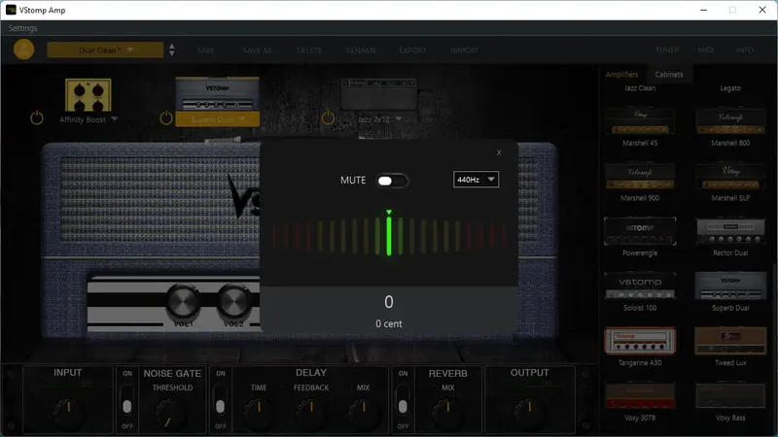This screenshot has height=437, width=778.
Task: Choose the Superb Dual amplifier in list
Action: tap(730, 292)
